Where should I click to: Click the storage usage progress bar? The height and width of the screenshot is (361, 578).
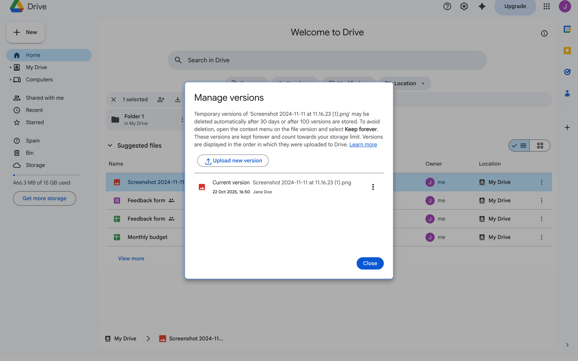point(46,175)
